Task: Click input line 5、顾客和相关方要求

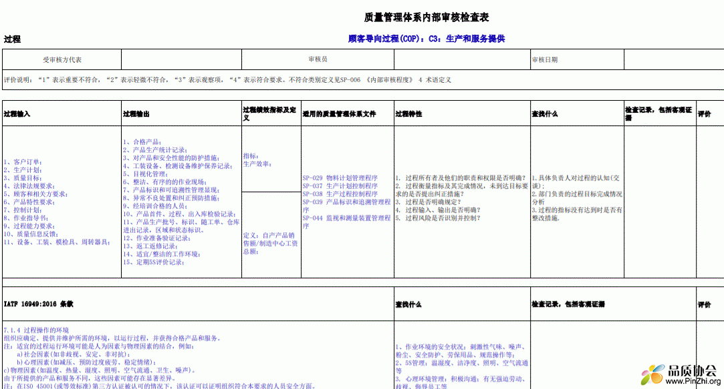Action: (x=35, y=194)
